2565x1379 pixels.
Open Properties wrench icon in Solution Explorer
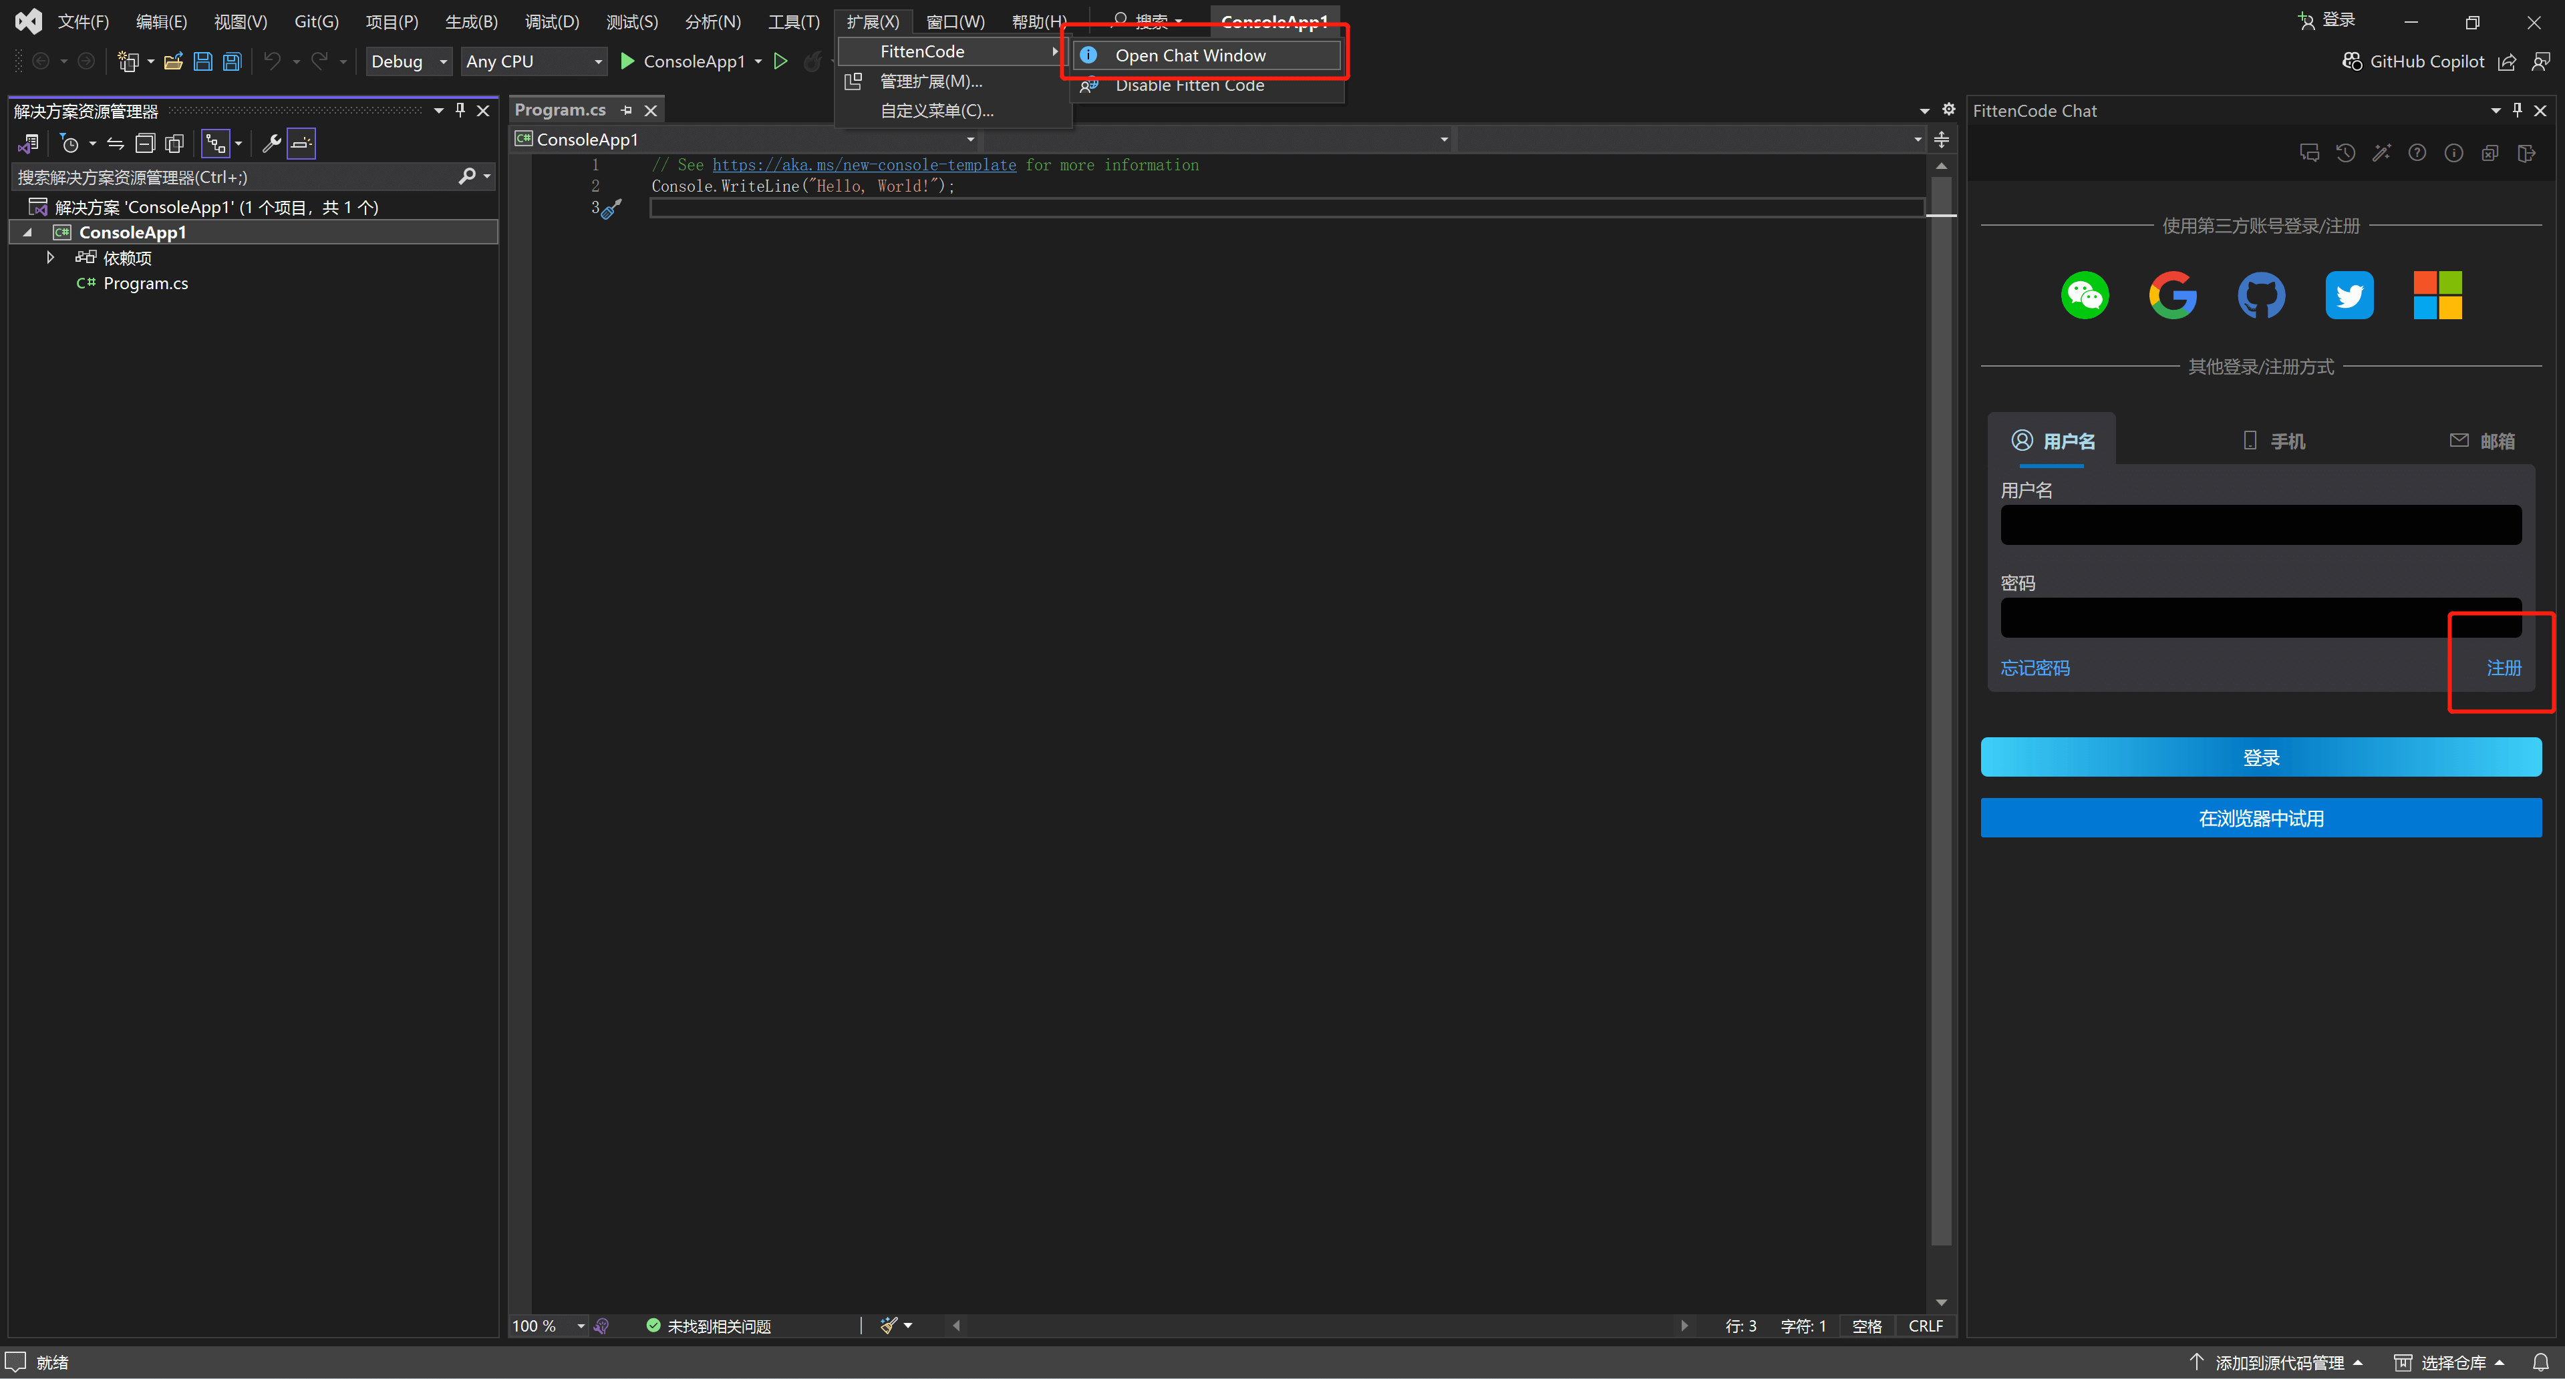tap(271, 144)
